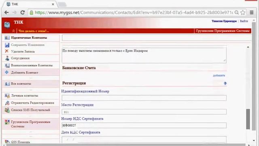Click the Идентичные Контакты icon
The image size is (259, 146).
pos(7,38)
